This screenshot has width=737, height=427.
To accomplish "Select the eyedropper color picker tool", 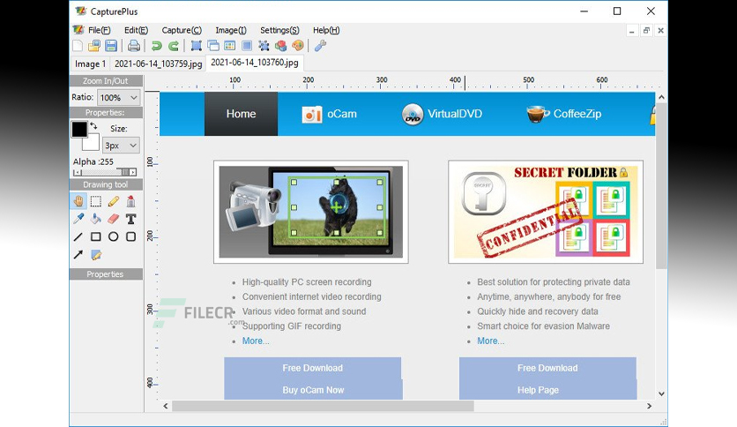I will (78, 219).
